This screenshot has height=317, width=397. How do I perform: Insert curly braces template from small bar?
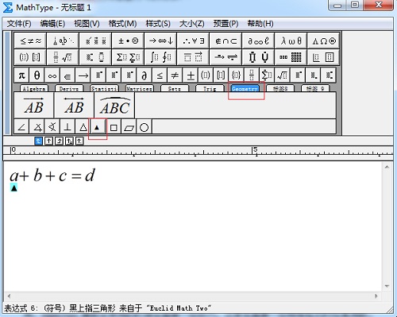pyautogui.click(x=236, y=75)
